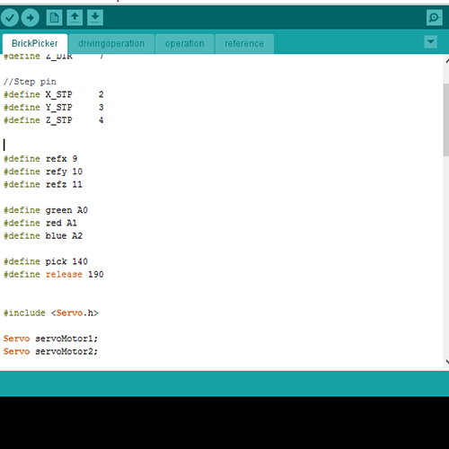Viewport: 449px width, 449px height.
Task: Click the "#define refz 11" line
Action: click(x=43, y=184)
